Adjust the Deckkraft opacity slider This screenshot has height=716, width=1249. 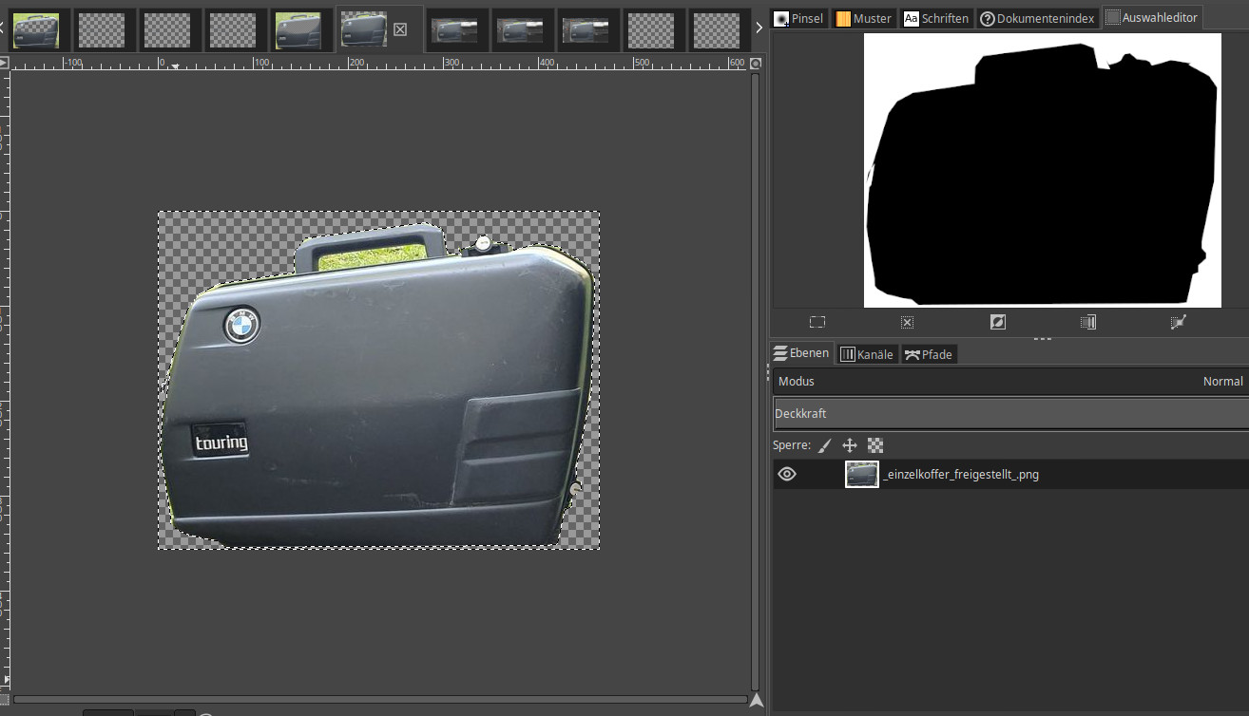(x=1009, y=414)
